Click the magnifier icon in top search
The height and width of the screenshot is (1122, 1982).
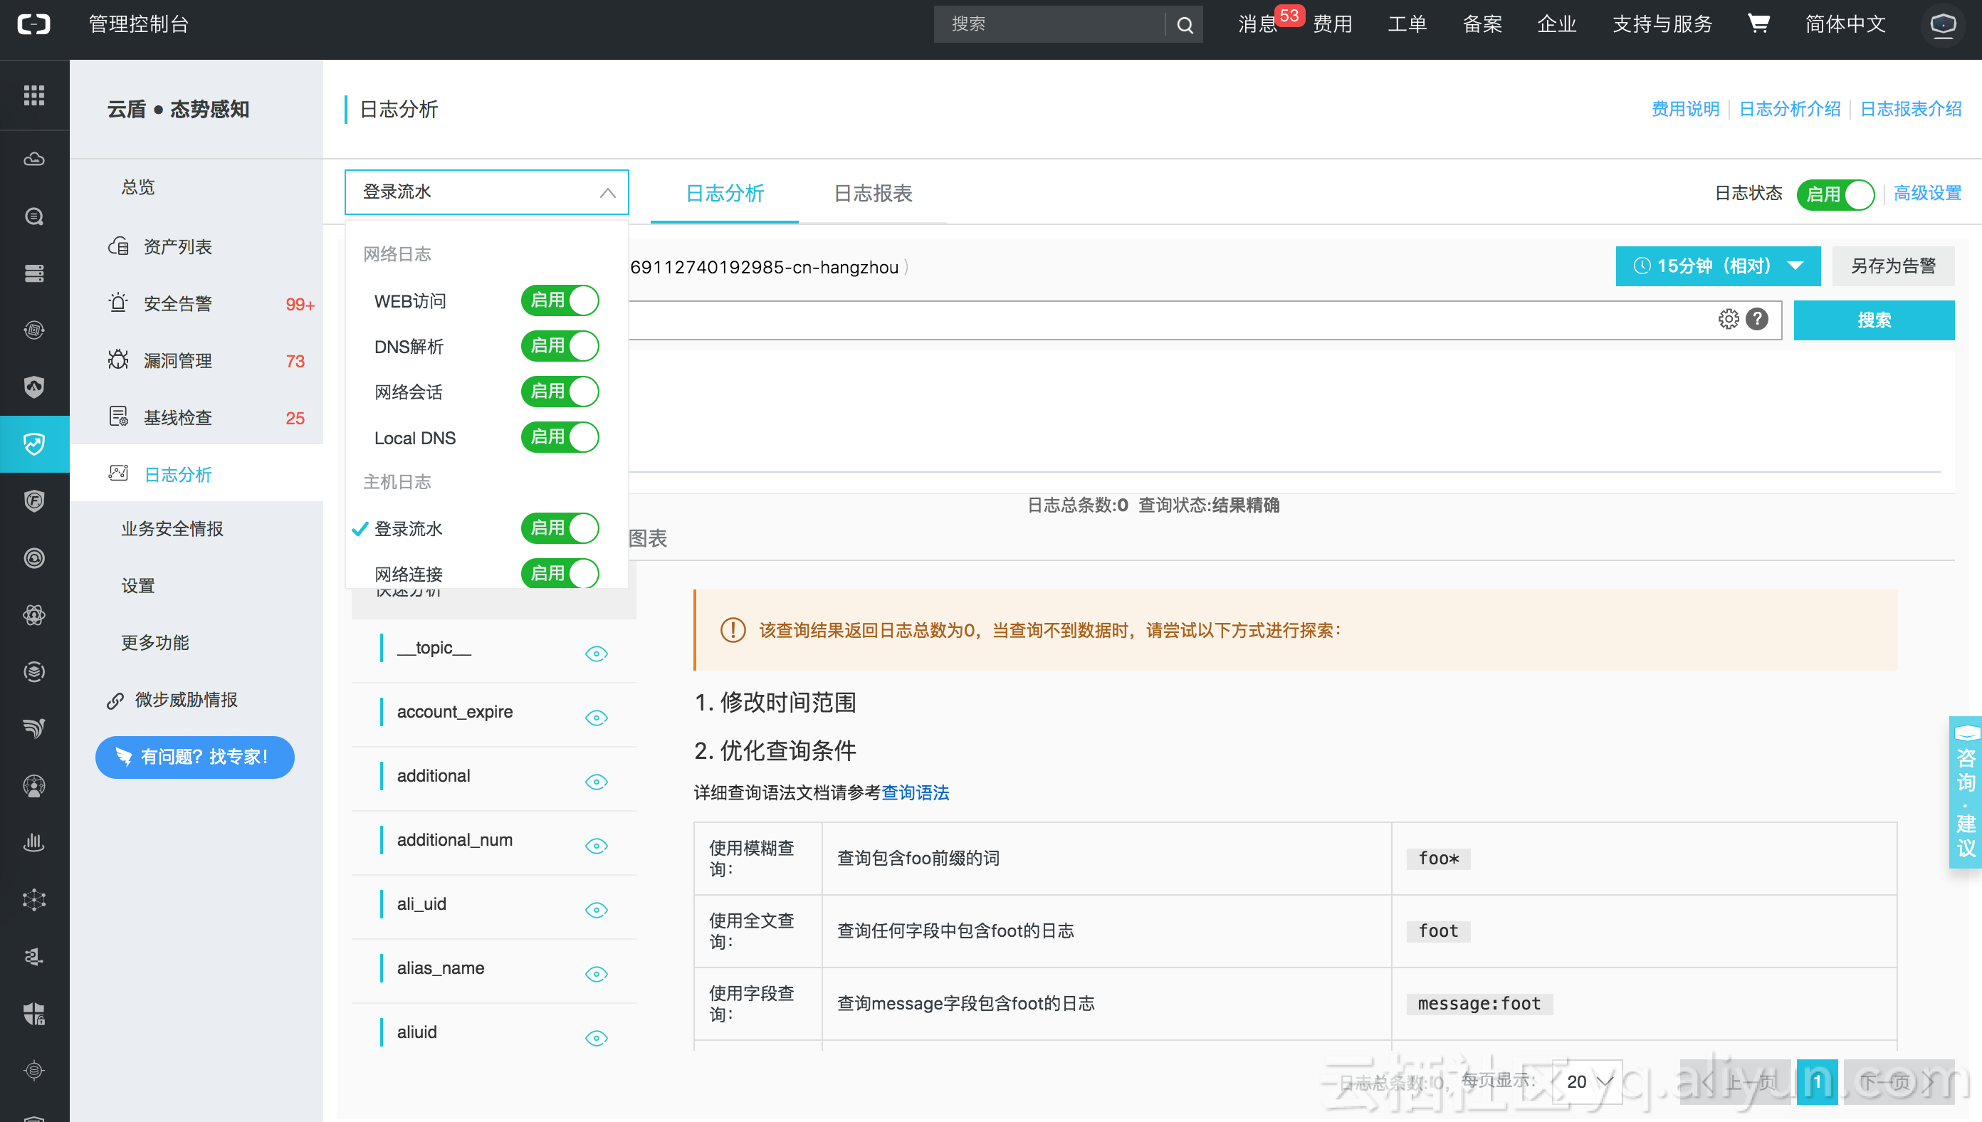(1185, 25)
